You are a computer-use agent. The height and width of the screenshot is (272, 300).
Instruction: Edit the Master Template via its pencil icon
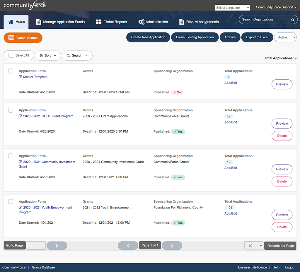click(21, 77)
